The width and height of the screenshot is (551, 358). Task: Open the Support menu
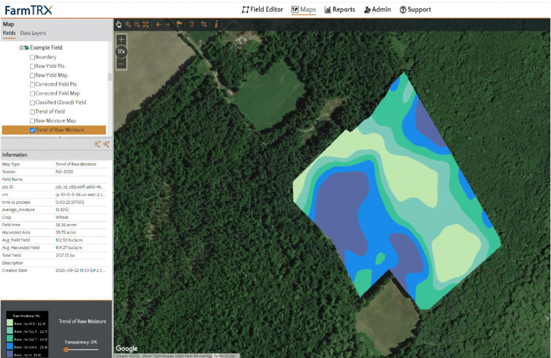415,10
